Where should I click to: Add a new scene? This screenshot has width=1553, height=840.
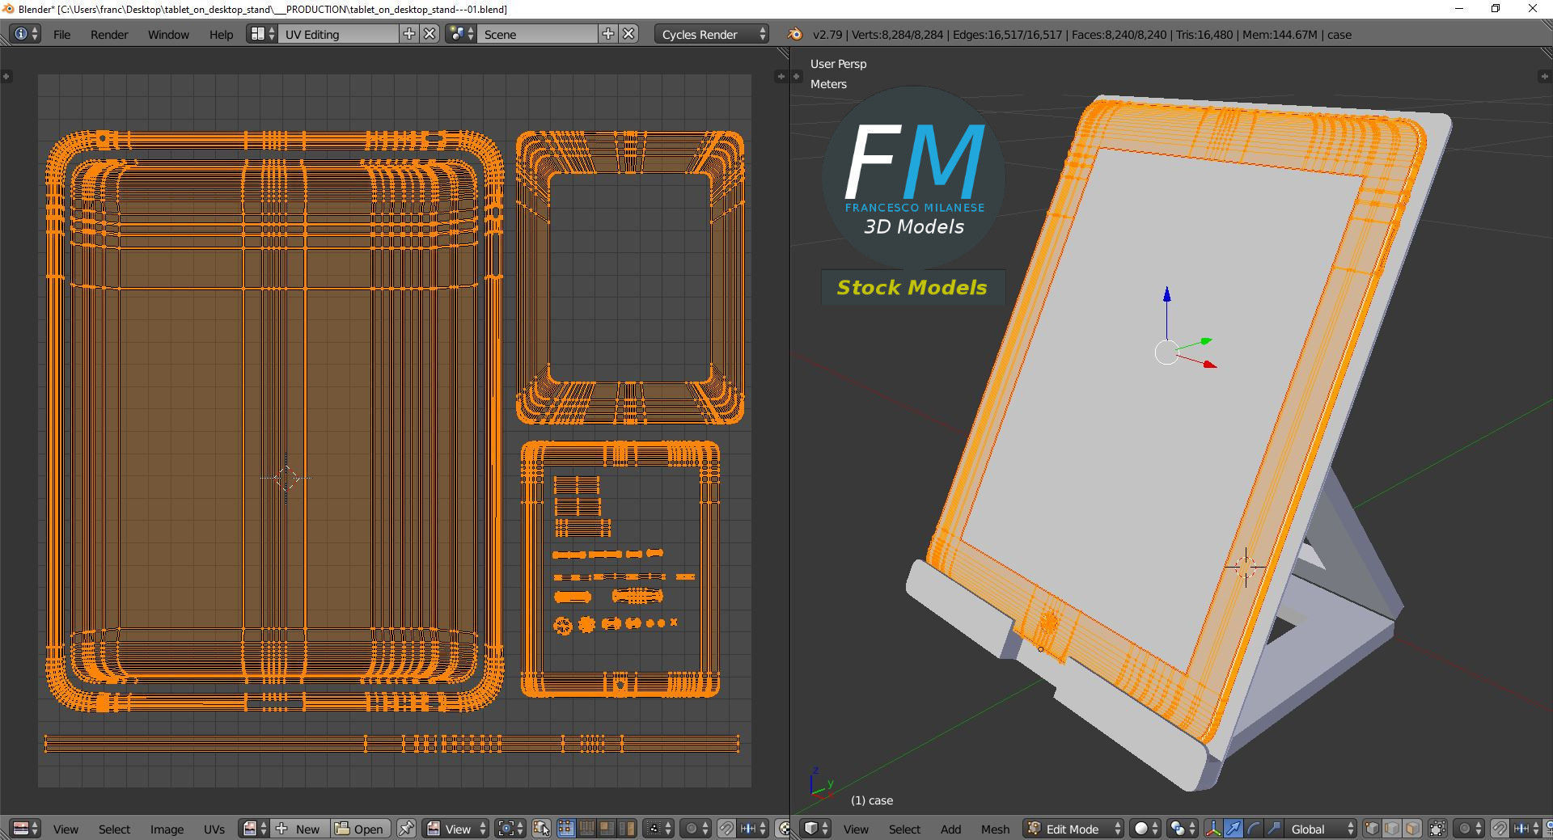(x=608, y=34)
